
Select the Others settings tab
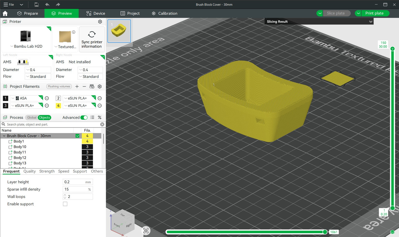click(x=97, y=171)
